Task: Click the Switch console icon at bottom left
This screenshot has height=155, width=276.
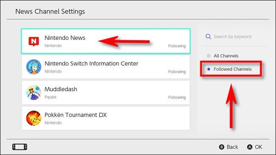Action: point(20,147)
